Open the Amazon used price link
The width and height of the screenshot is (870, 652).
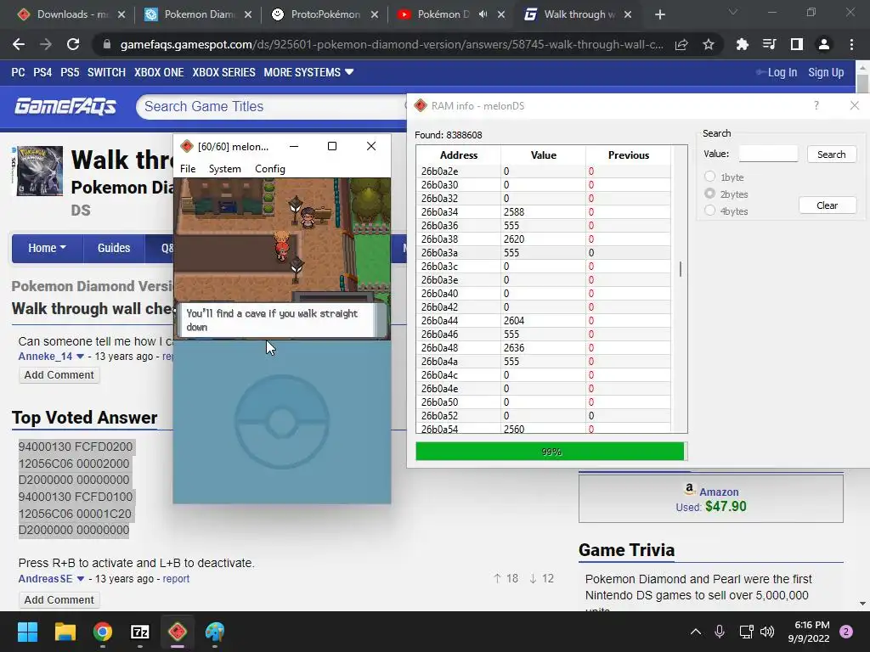pos(711,506)
